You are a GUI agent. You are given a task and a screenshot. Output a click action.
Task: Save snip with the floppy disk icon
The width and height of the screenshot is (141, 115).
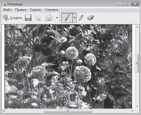click(x=28, y=18)
